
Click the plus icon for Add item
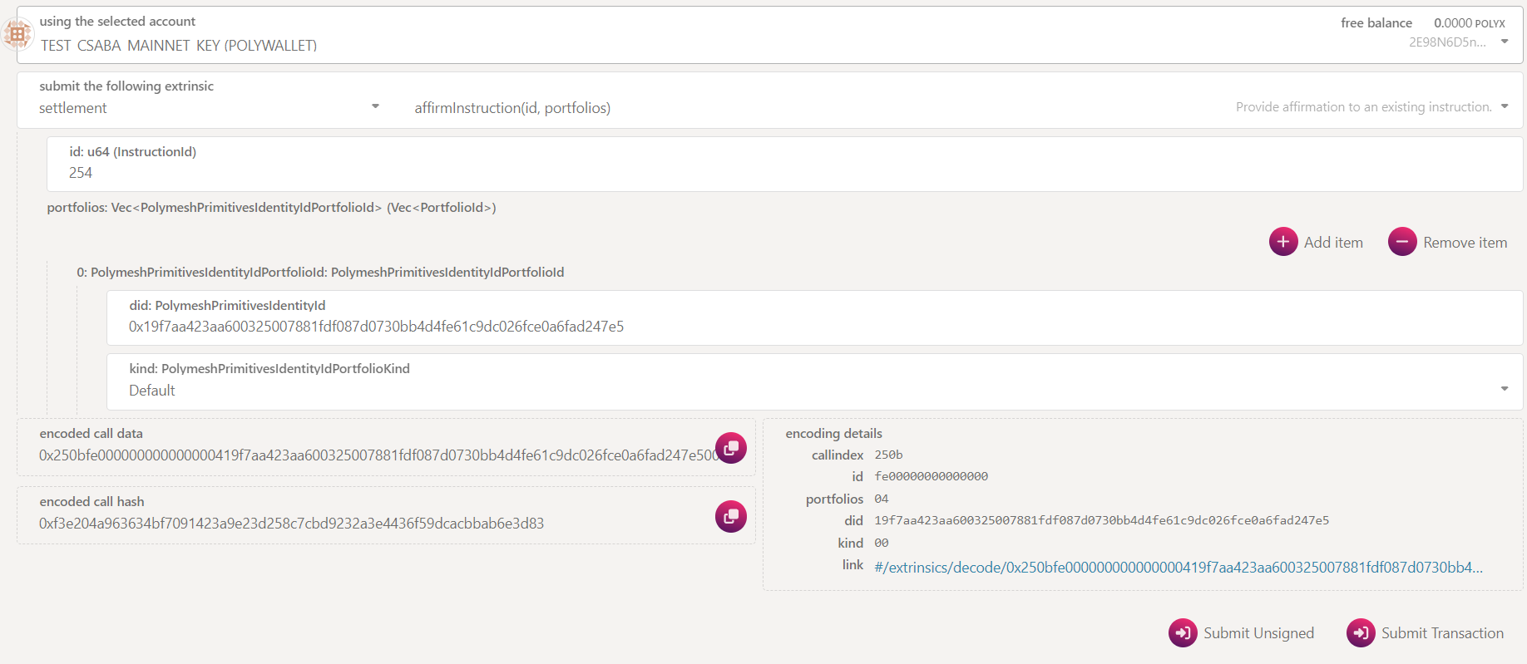(1282, 242)
